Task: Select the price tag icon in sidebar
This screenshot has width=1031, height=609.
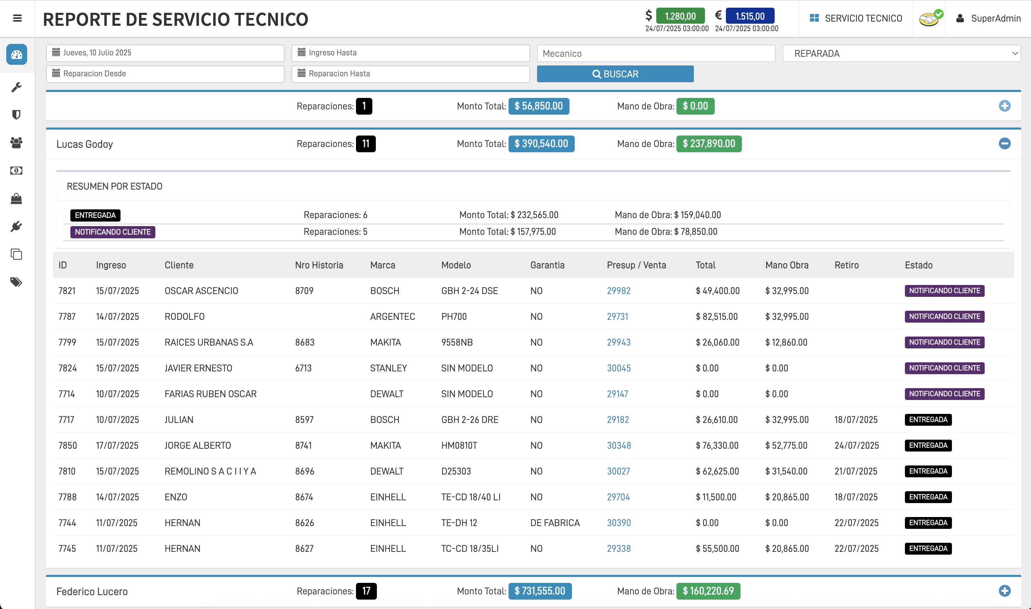Action: coord(16,282)
